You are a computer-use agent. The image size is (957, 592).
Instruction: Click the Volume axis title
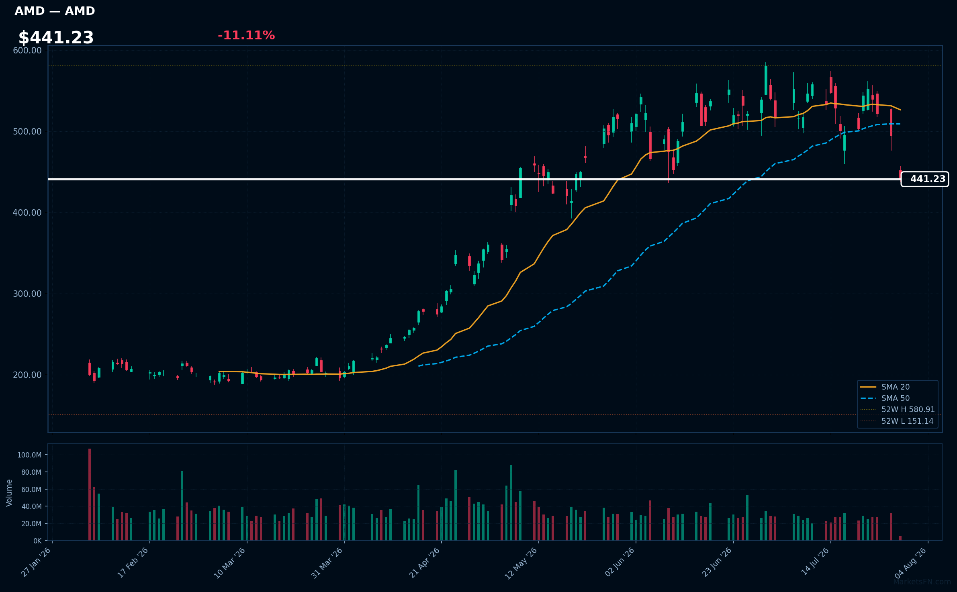(x=9, y=492)
